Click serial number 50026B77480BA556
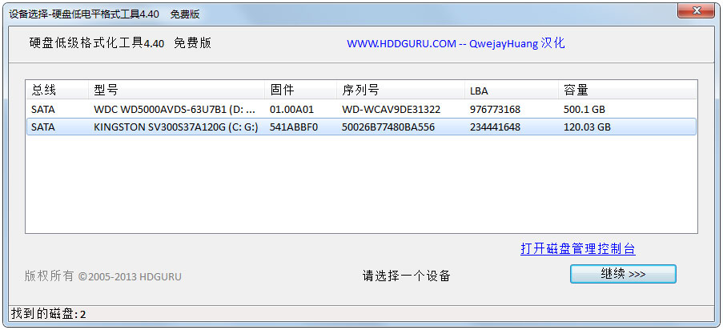Viewport: 723px width, 330px height. click(x=388, y=127)
